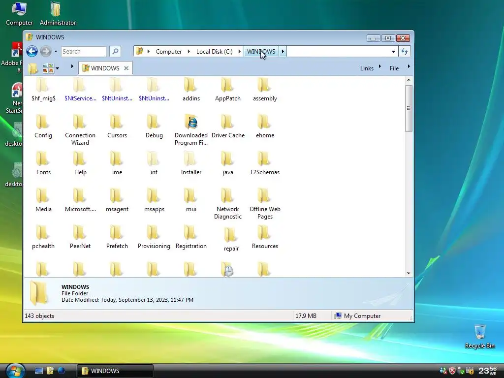Image resolution: width=504 pixels, height=378 pixels.
Task: Open the File menu
Action: 394,68
